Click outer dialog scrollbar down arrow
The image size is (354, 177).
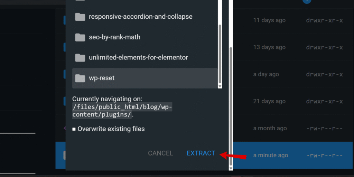231,168
